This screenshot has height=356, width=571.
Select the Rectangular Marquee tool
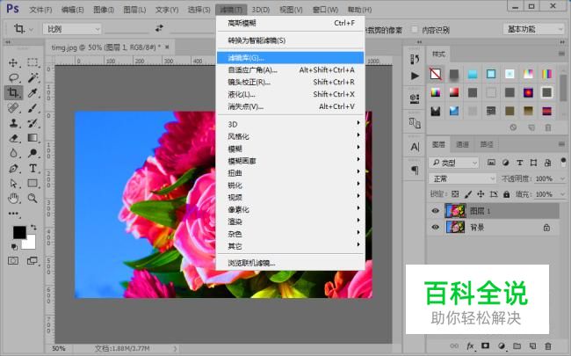33,62
